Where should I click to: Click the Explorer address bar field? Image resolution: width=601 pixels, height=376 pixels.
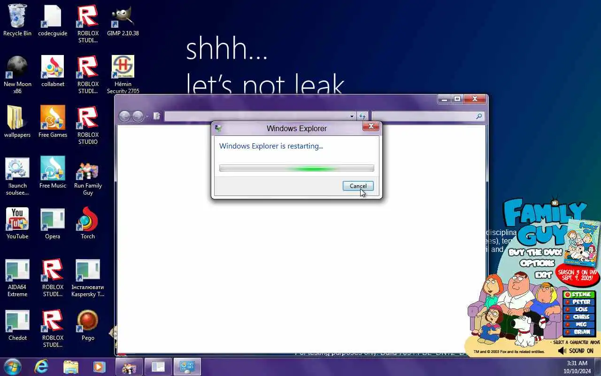tap(260, 116)
